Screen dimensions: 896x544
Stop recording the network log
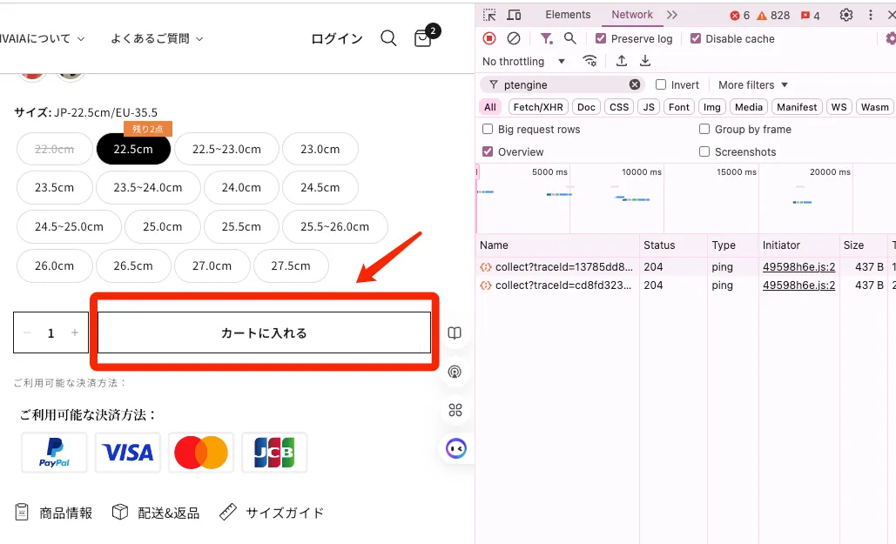pos(489,38)
